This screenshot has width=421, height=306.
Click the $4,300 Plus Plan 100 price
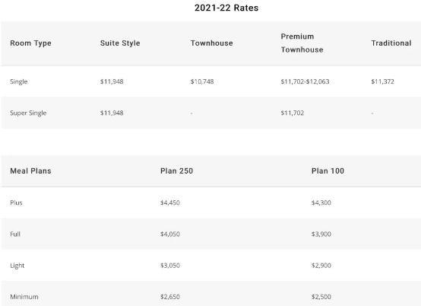point(321,202)
